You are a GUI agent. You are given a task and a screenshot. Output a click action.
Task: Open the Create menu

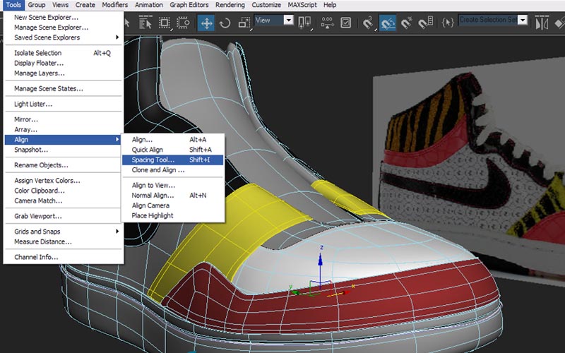click(x=85, y=5)
